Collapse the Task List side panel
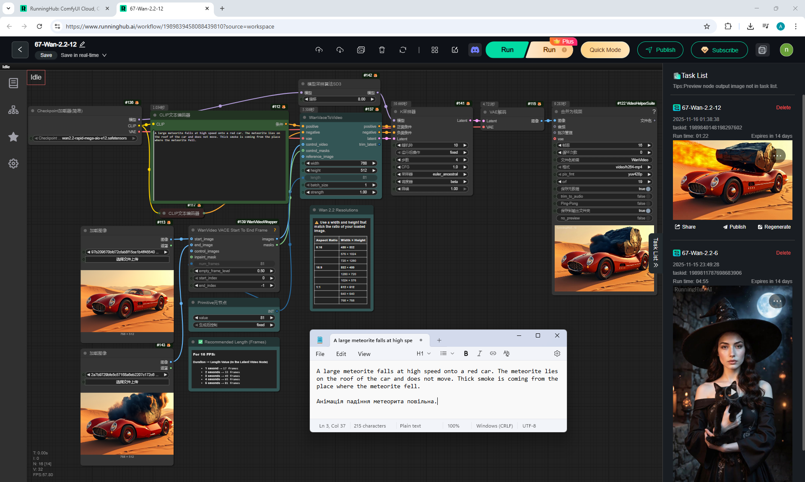The image size is (805, 482). click(656, 253)
